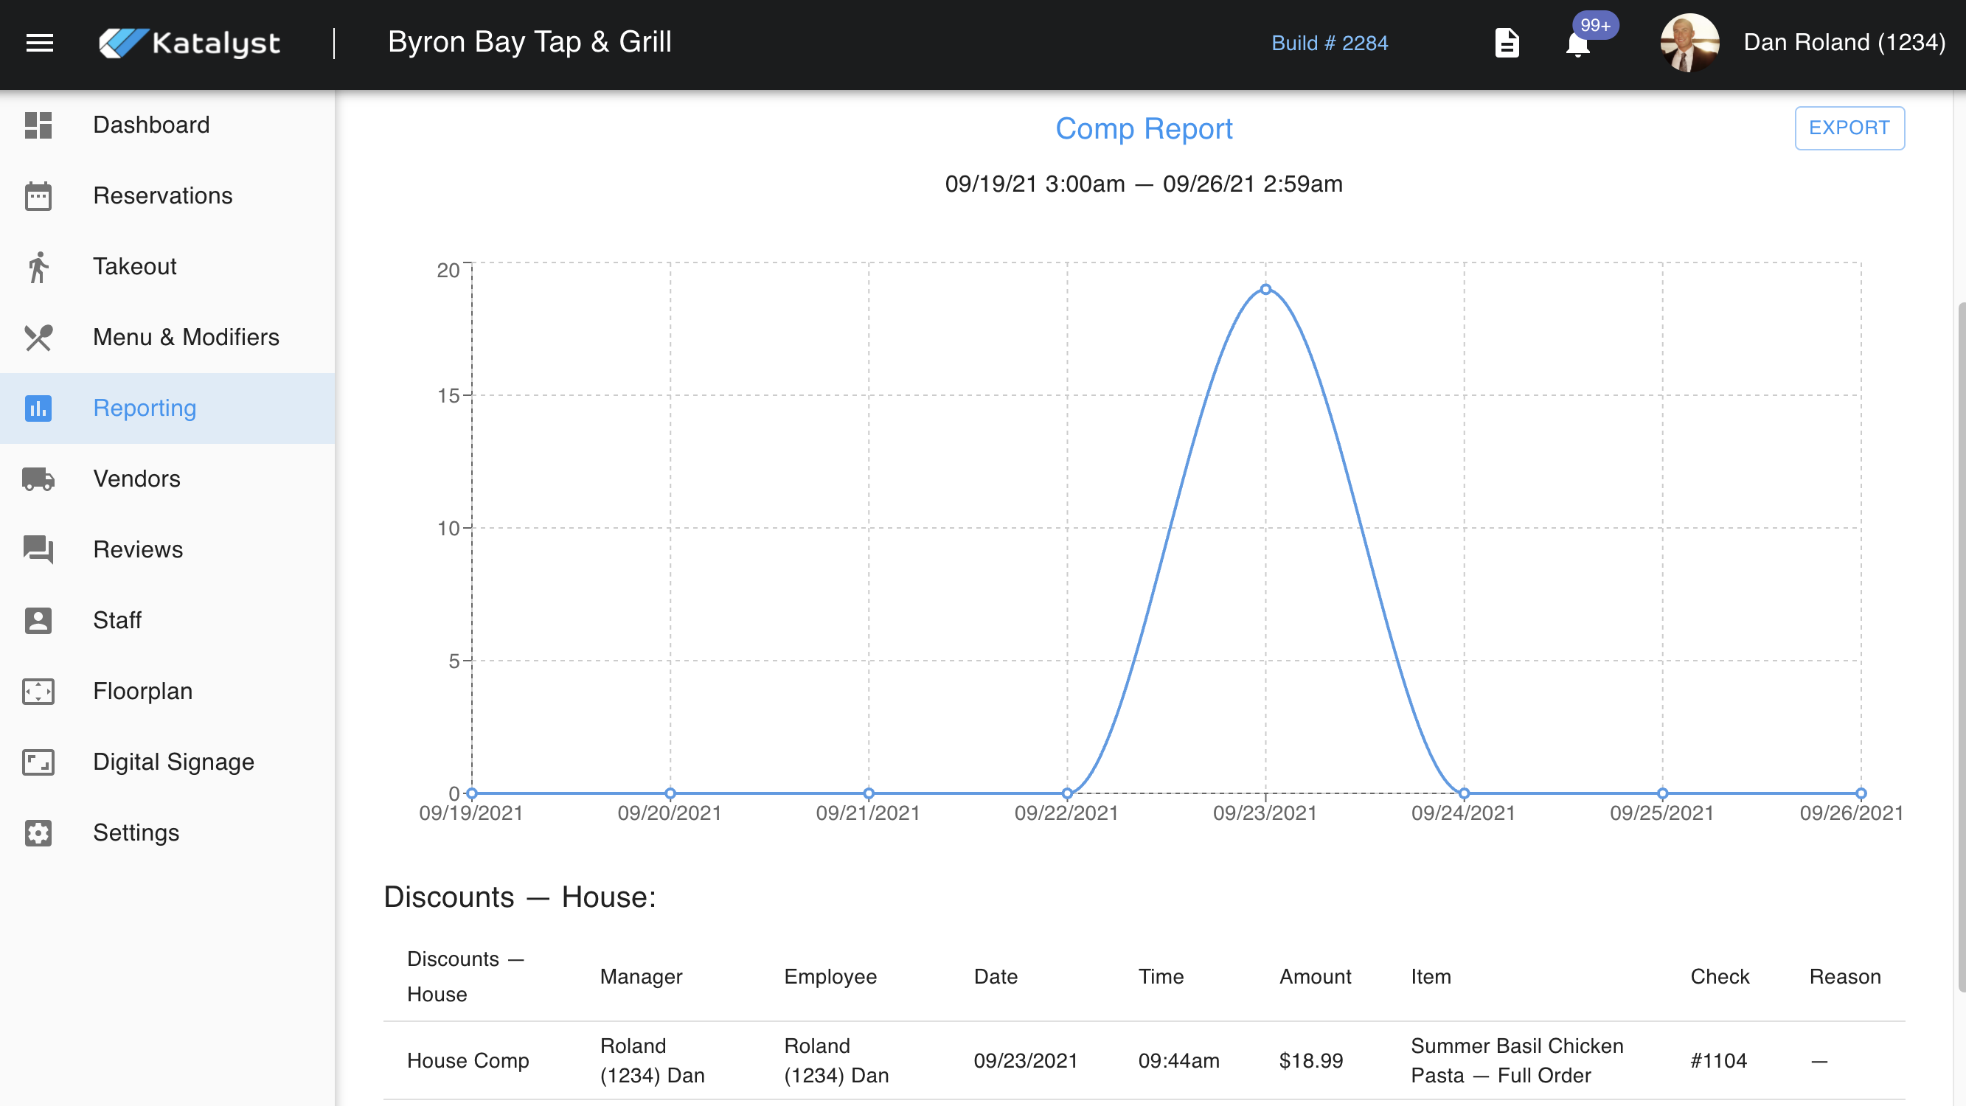Open the Staff menu item
Image resolution: width=1966 pixels, height=1106 pixels.
pyautogui.click(x=117, y=621)
